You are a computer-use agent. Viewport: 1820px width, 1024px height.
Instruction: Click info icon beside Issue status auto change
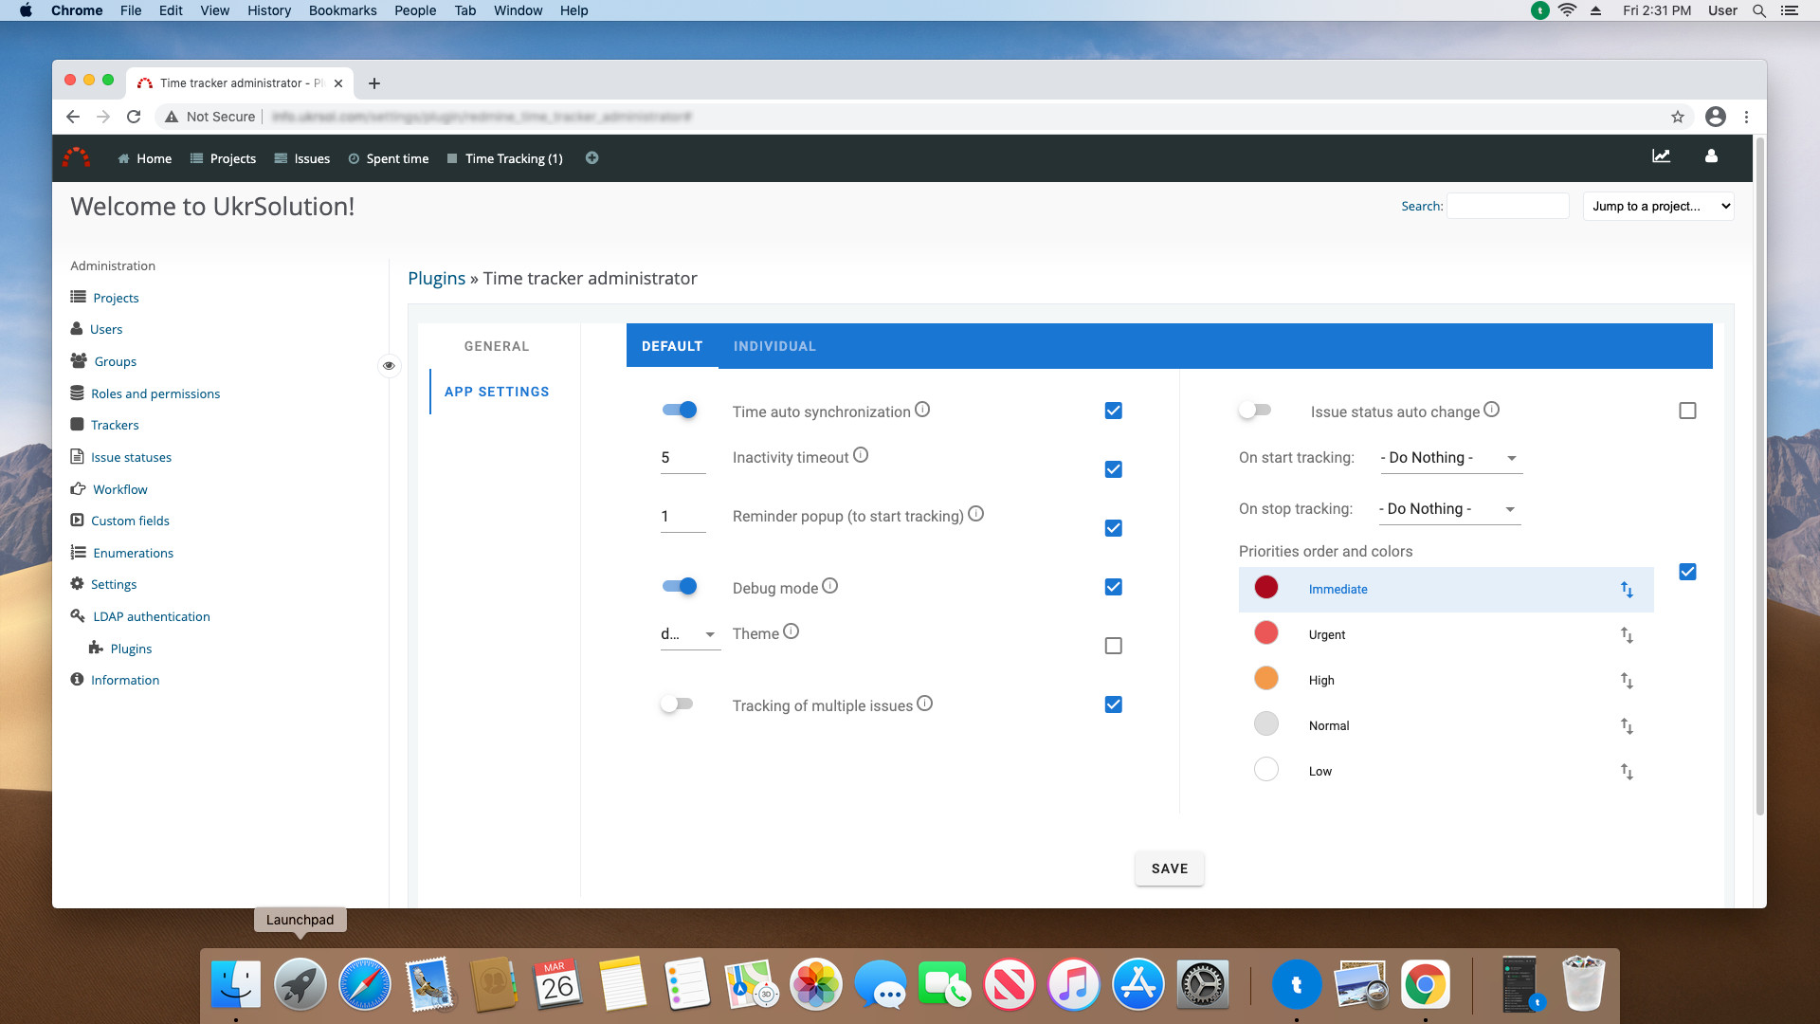point(1492,410)
